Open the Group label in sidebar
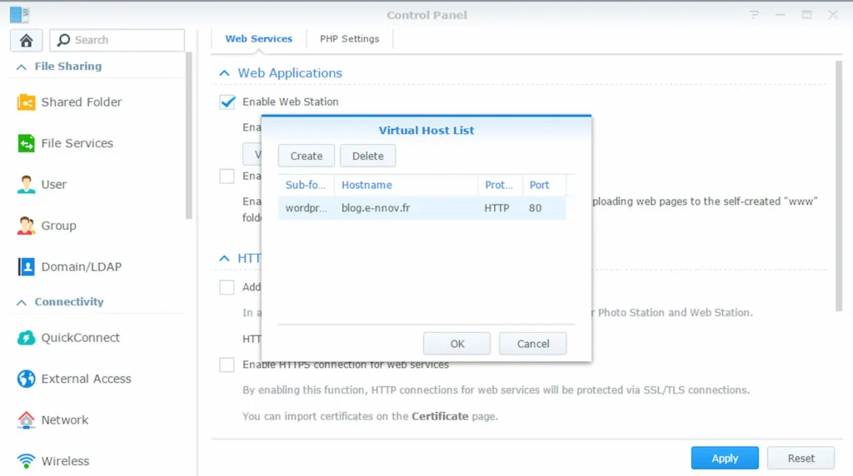This screenshot has width=853, height=476. click(x=59, y=226)
